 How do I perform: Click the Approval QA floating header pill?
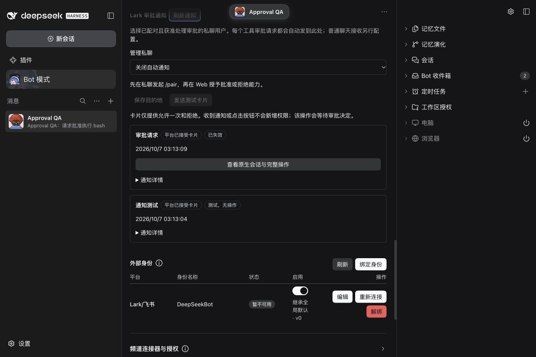click(259, 12)
